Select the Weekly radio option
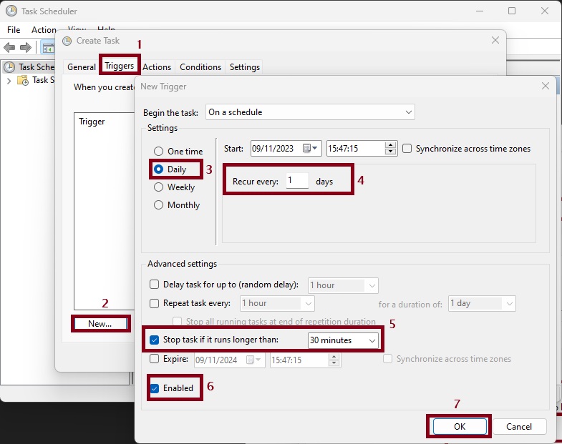The width and height of the screenshot is (562, 444). pyautogui.click(x=158, y=187)
